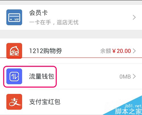Tap the orange 1212 shopping coupon icon
The height and width of the screenshot is (115, 142).
click(x=14, y=51)
